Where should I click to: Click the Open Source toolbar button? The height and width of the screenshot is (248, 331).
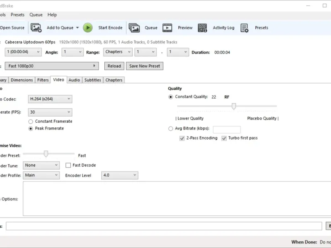click(x=12, y=28)
